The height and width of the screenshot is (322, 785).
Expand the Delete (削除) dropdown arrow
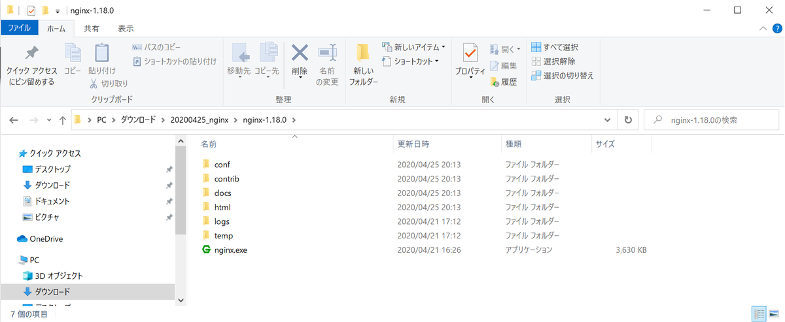[x=300, y=78]
